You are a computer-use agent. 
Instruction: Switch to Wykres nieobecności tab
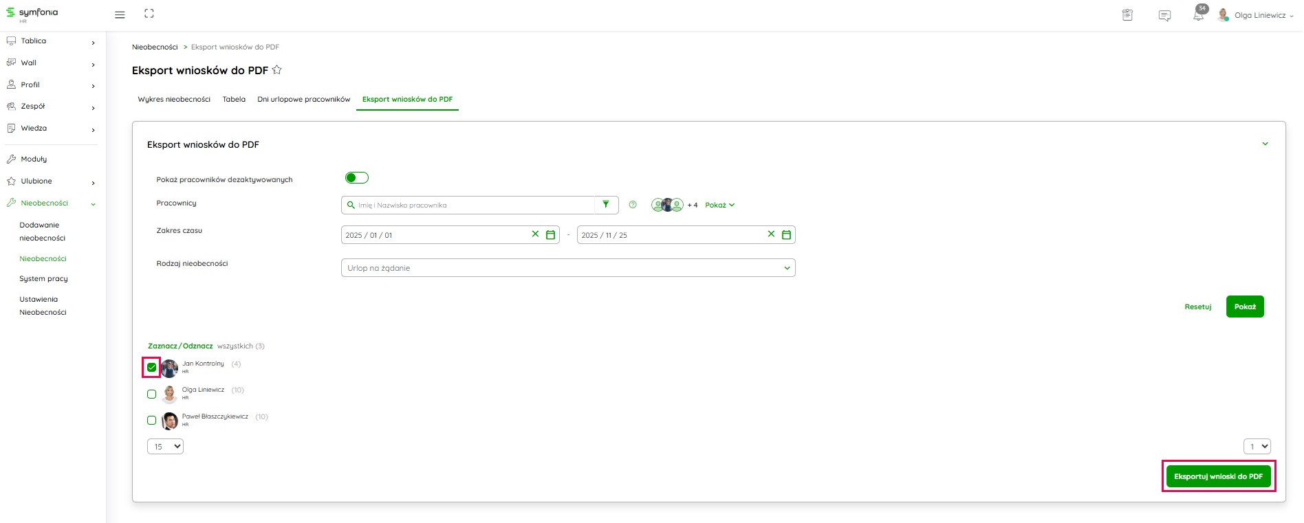(174, 100)
